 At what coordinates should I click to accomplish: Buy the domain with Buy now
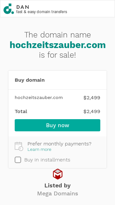(x=57, y=125)
